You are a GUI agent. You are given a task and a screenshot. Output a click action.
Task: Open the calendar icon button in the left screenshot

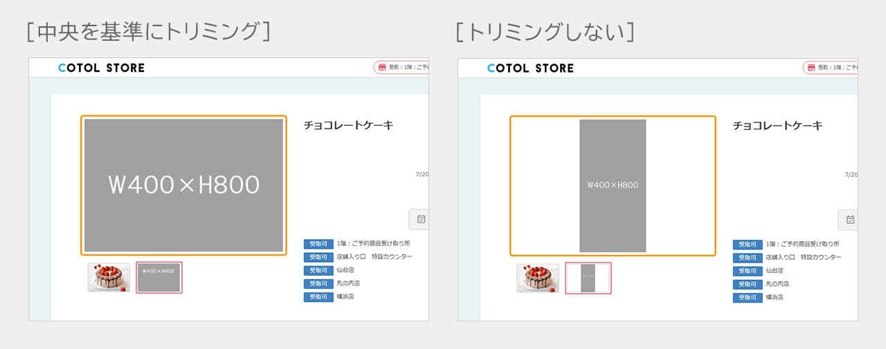419,220
